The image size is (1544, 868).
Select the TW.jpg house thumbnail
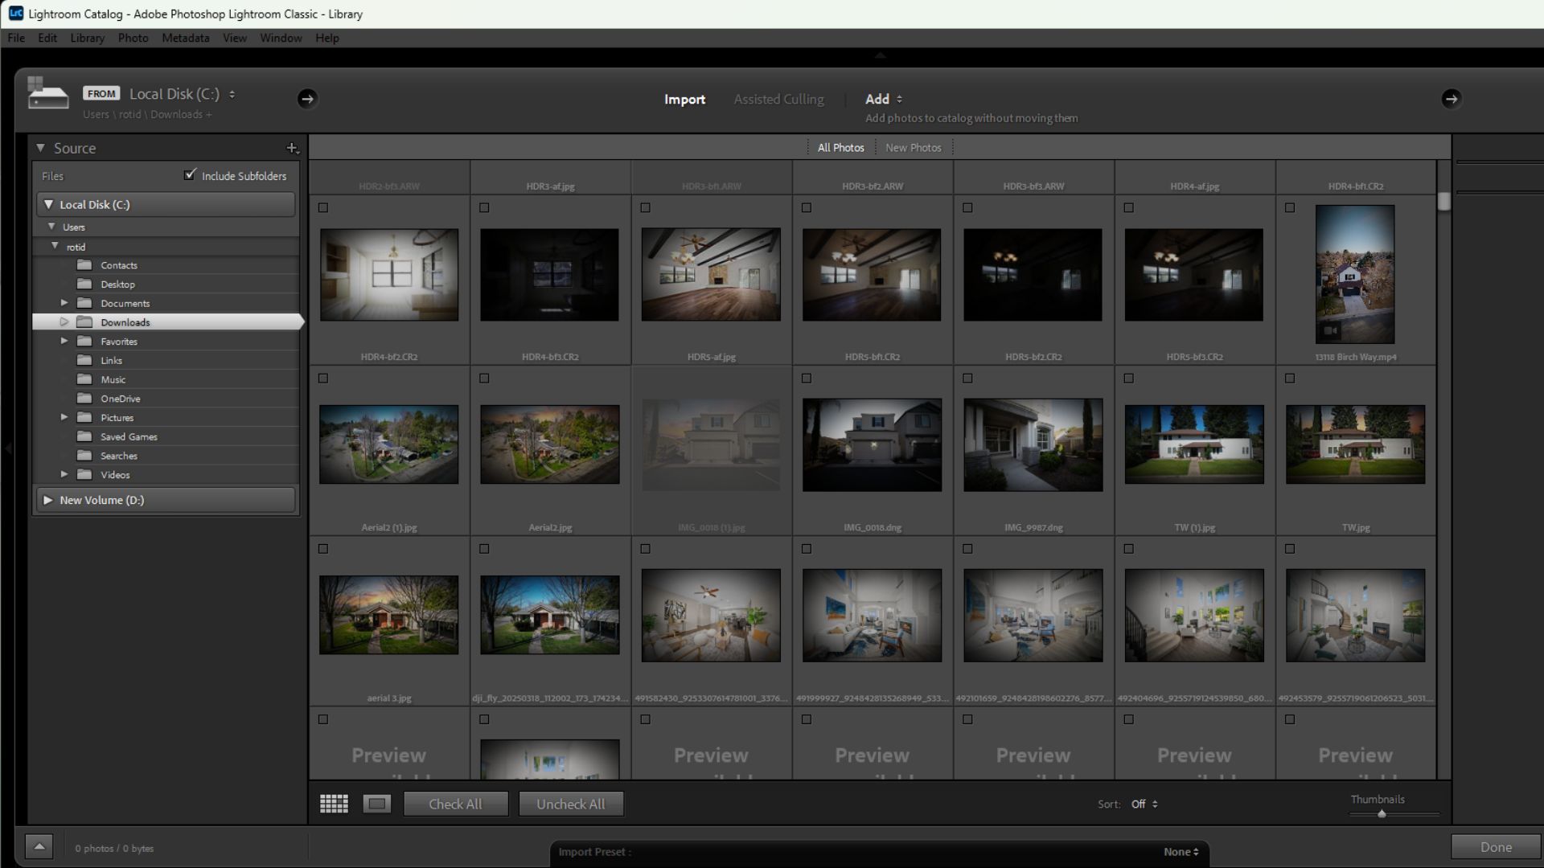coord(1355,444)
